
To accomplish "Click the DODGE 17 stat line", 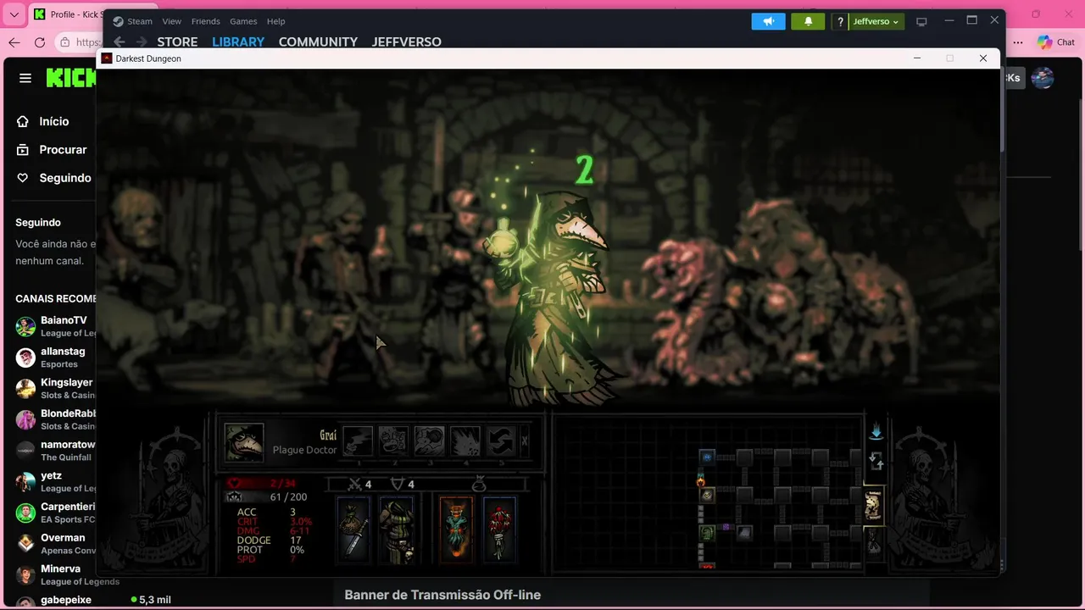I will point(270,541).
